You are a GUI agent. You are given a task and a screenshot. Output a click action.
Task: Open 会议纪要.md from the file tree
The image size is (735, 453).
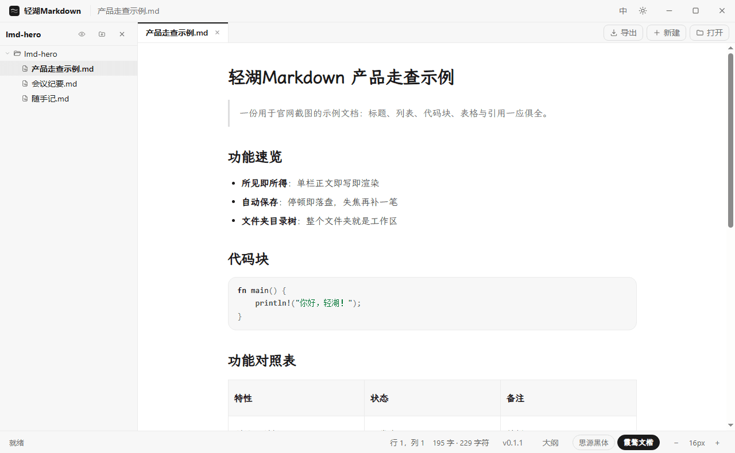click(69, 84)
